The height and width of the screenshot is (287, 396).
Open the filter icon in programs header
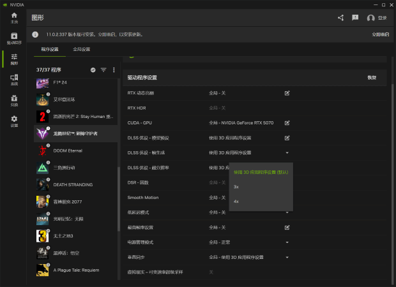pos(103,70)
